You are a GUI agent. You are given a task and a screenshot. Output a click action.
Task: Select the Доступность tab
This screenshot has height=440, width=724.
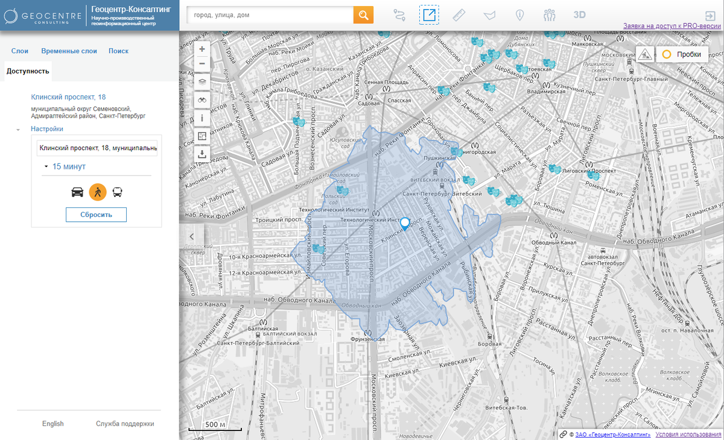[x=28, y=71]
